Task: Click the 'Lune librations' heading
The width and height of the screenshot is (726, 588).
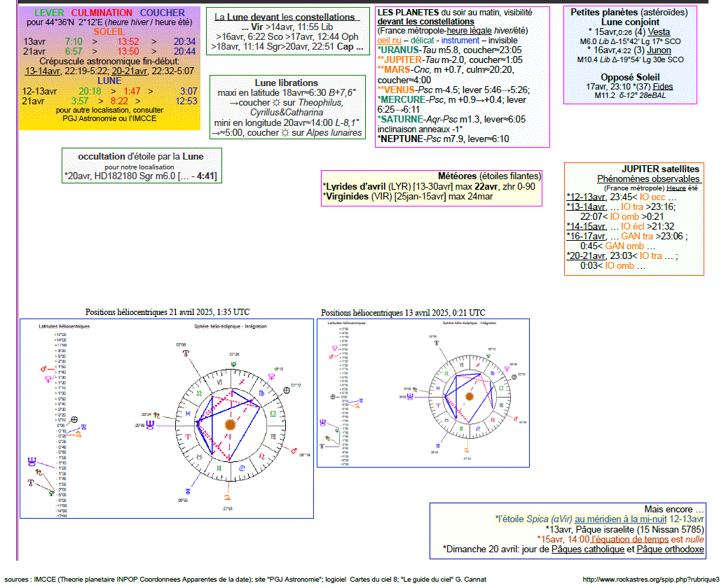Action: coord(287,83)
